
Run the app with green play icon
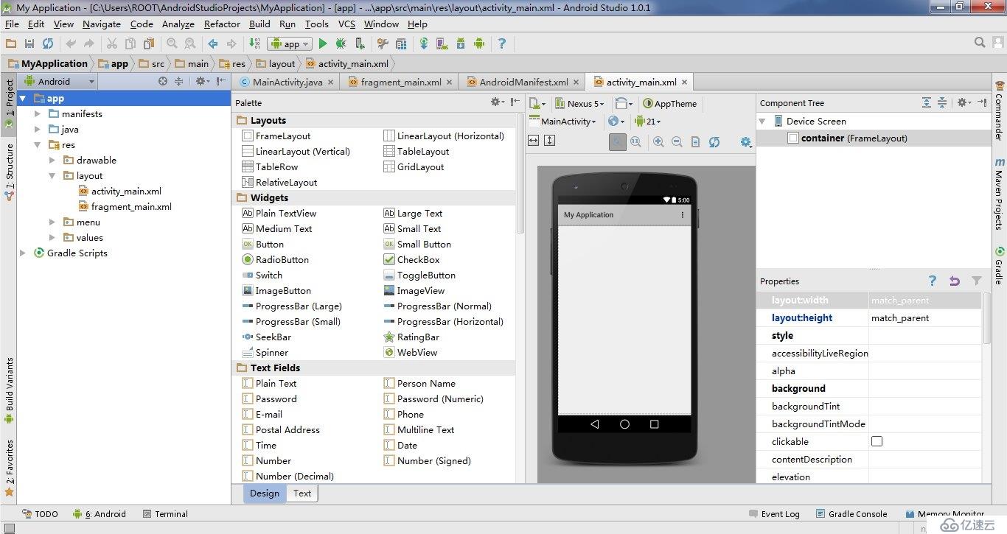tap(323, 44)
